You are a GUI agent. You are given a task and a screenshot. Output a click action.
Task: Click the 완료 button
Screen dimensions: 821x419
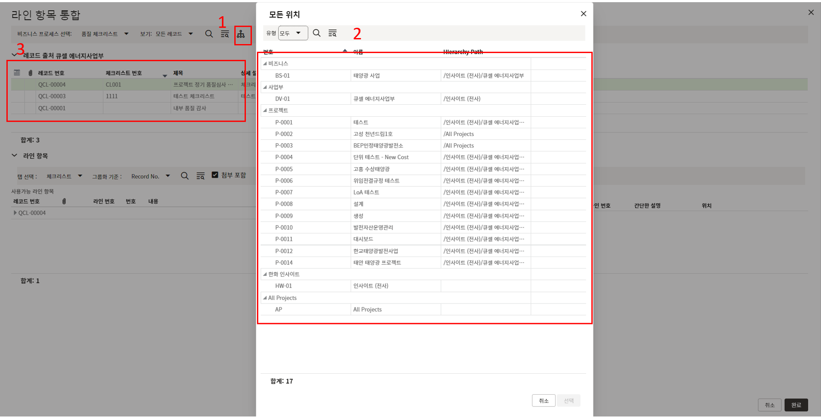point(796,405)
